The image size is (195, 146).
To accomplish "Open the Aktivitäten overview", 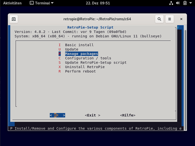I will (x=12, y=3).
